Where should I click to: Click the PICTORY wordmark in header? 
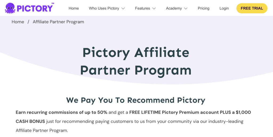click(x=34, y=8)
